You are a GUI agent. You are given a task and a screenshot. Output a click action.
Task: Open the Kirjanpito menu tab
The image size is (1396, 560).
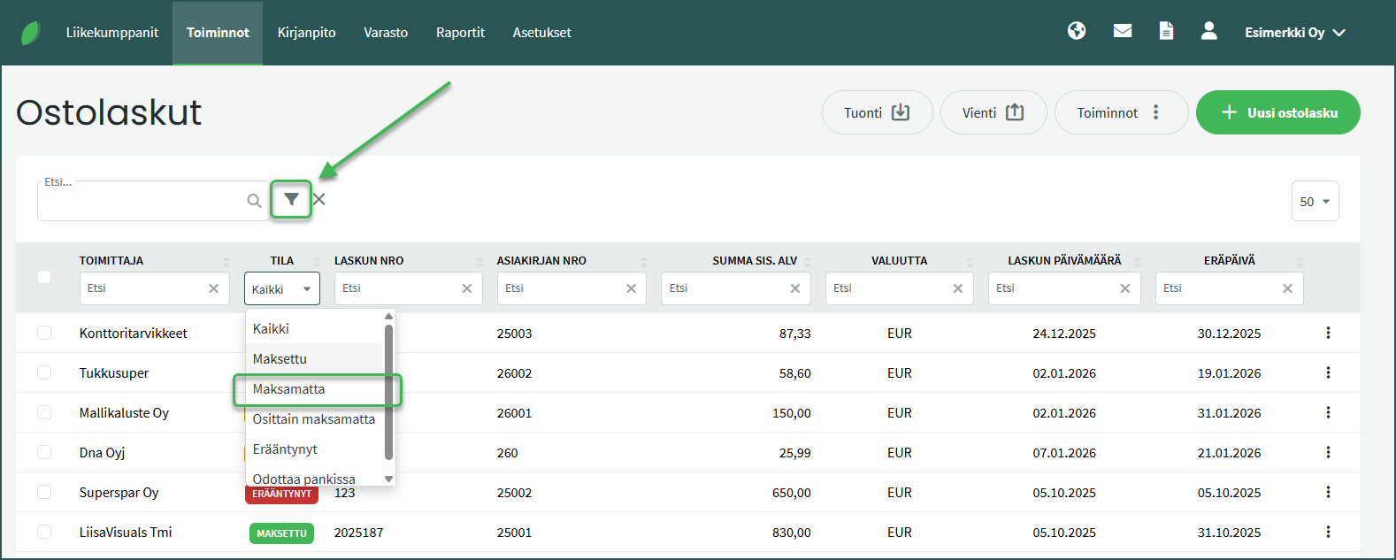[306, 33]
